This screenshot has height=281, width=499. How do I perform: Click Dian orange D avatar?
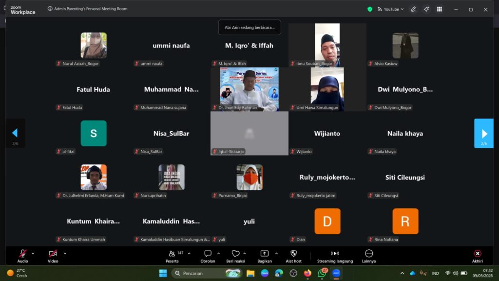point(327,221)
